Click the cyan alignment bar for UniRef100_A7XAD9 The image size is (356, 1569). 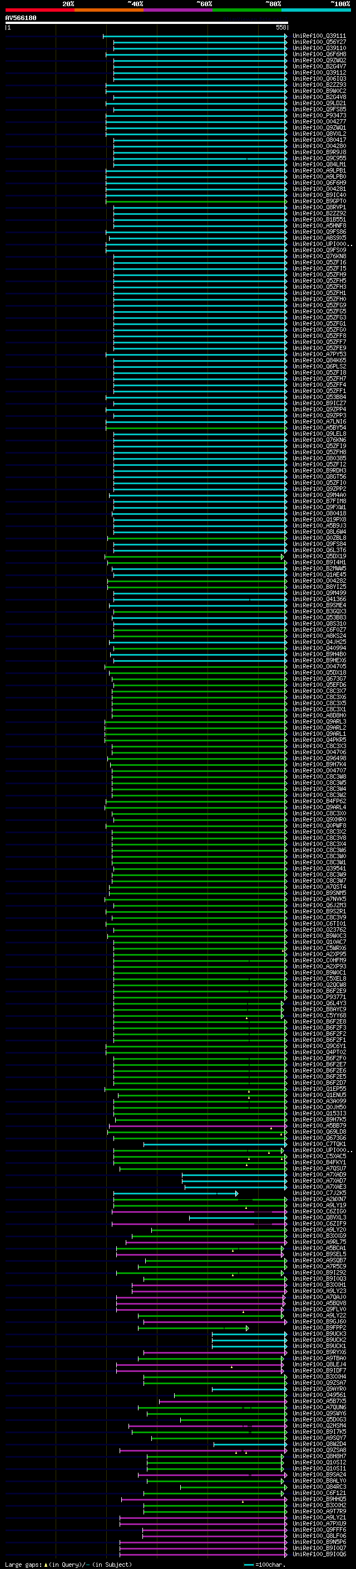coord(234,1175)
